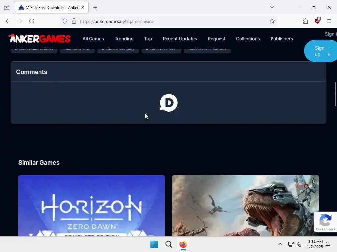Viewport: 337px width, 252px height.
Task: Open Recent Updates page
Action: click(180, 39)
